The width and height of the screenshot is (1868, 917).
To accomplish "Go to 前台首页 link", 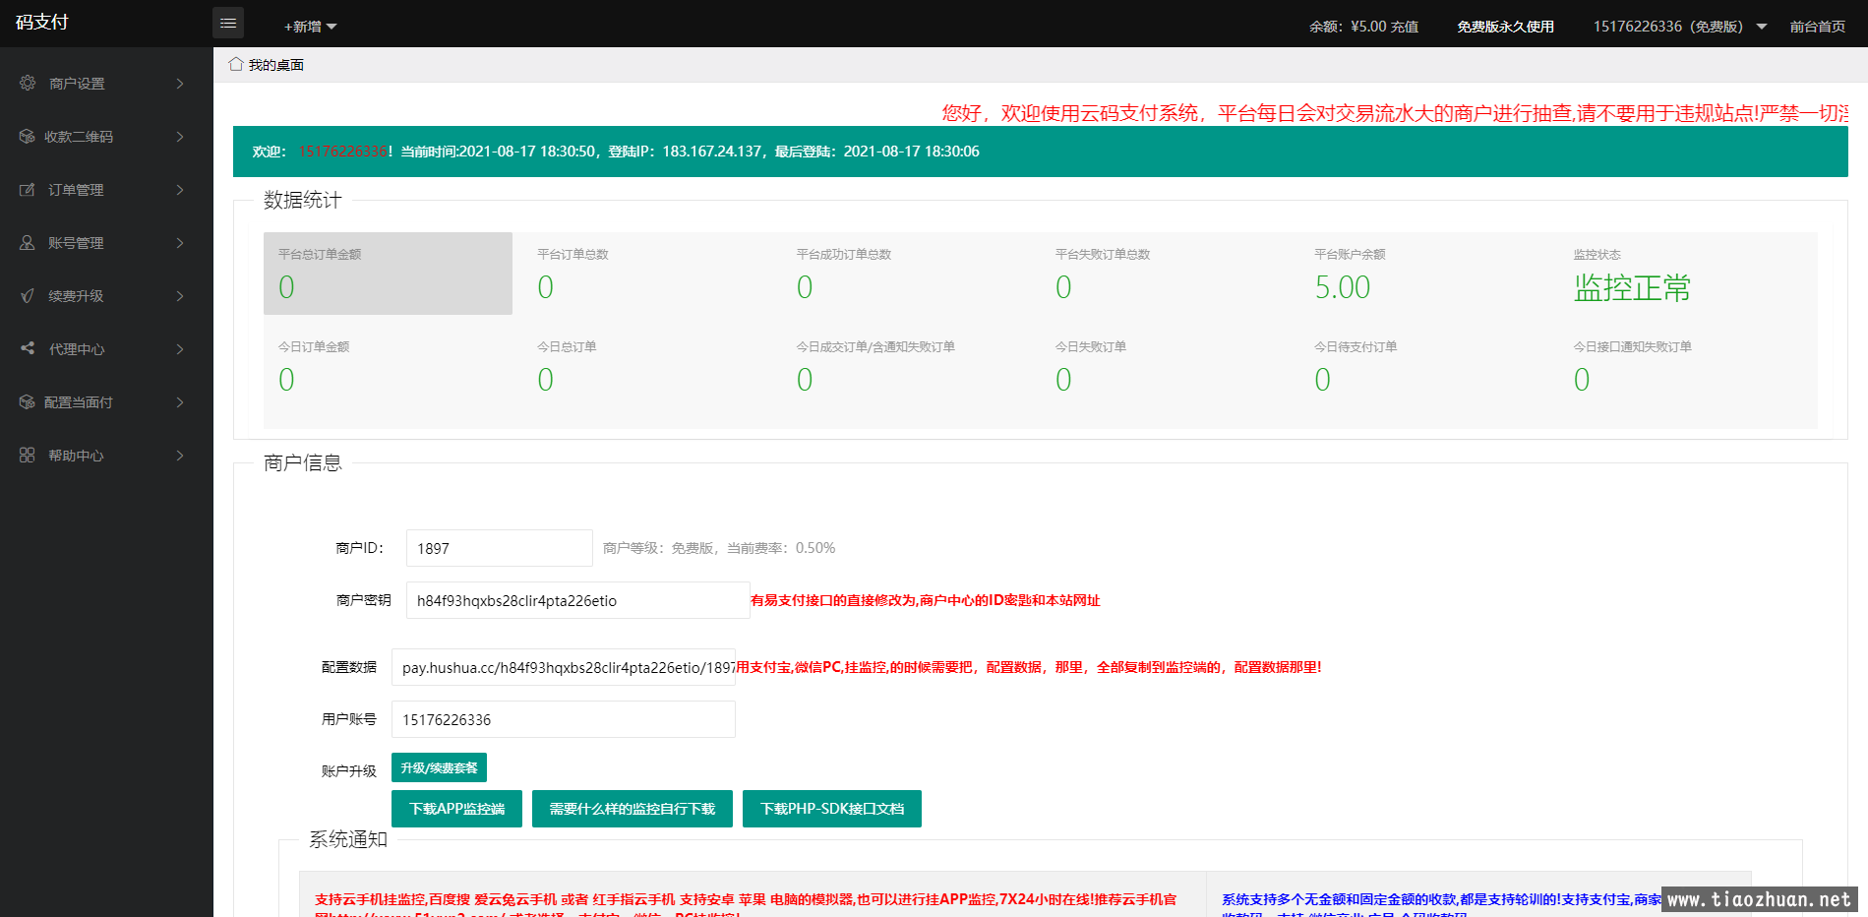I will coord(1818,27).
